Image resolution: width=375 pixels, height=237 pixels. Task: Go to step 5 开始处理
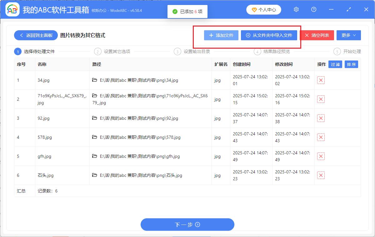tap(347, 51)
